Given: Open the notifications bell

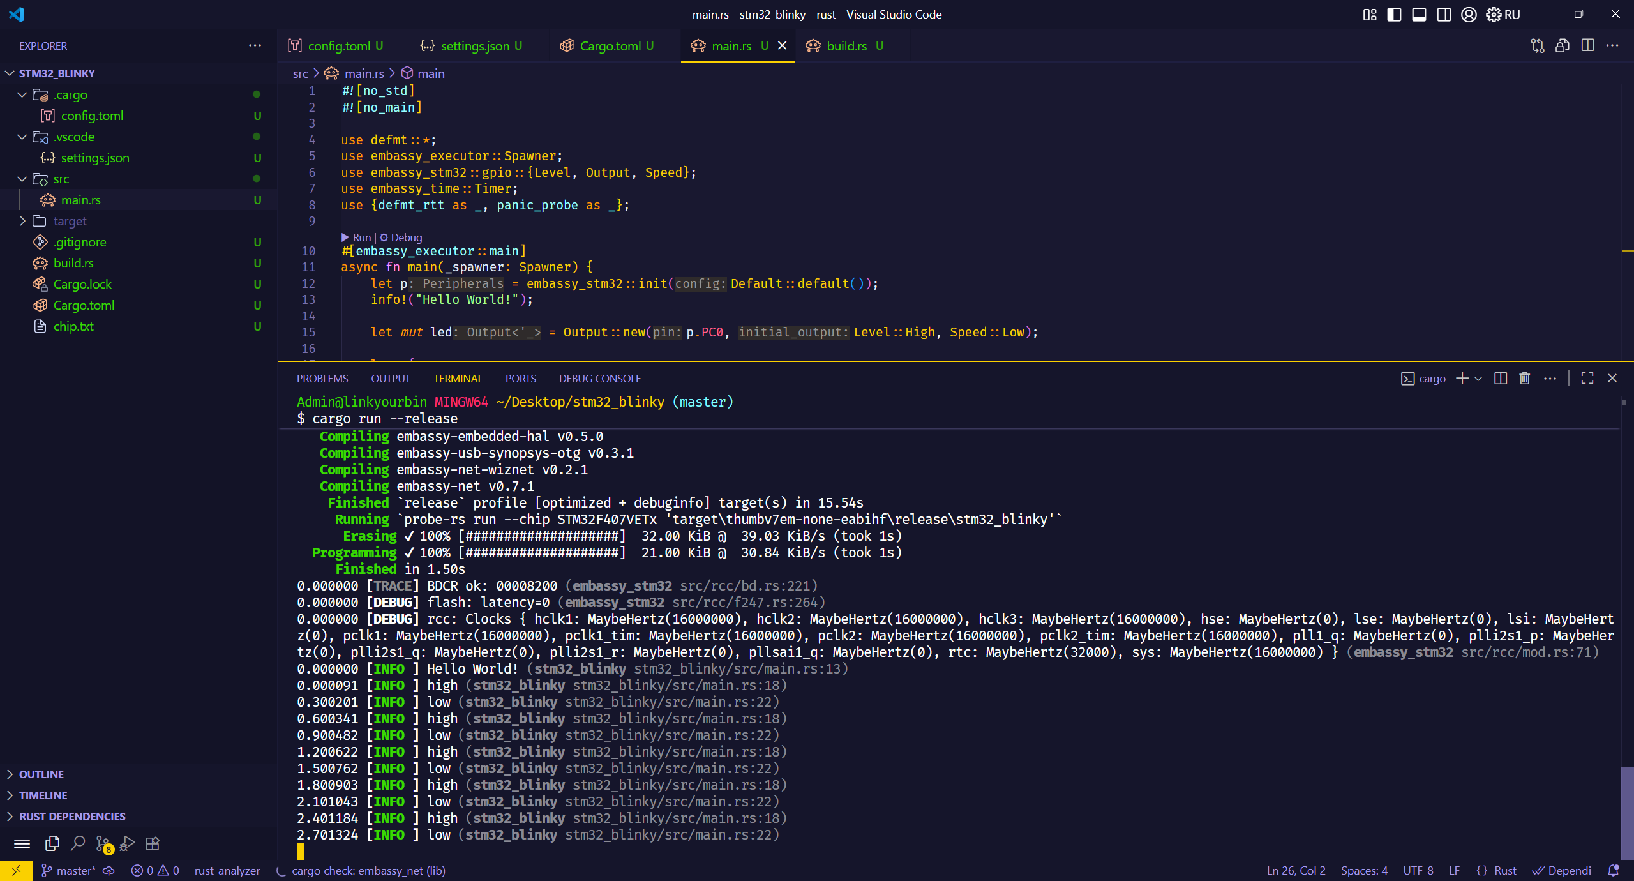Looking at the screenshot, I should coord(1613,871).
